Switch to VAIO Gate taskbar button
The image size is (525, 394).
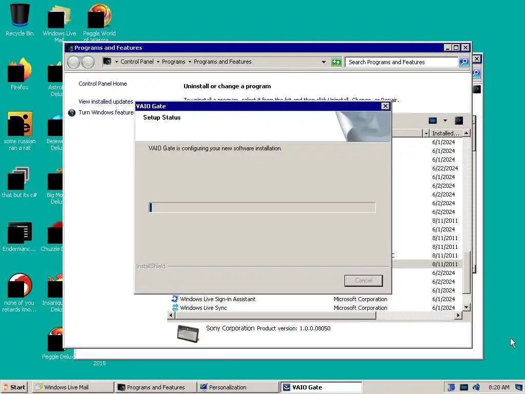click(321, 387)
